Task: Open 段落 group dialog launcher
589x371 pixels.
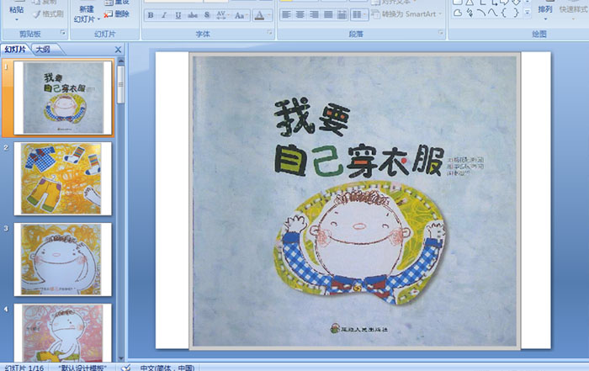Action: [441, 33]
